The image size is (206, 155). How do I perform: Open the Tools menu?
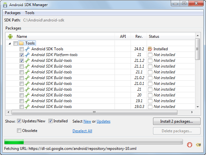30,13
